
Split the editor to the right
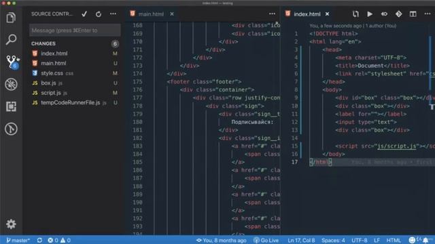pyautogui.click(x=413, y=14)
